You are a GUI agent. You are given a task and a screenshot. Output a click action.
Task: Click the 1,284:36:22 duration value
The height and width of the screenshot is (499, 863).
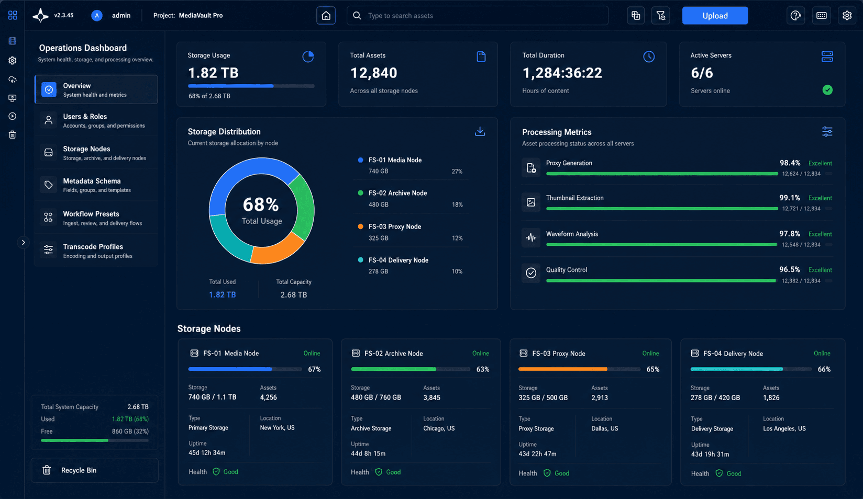coord(562,73)
